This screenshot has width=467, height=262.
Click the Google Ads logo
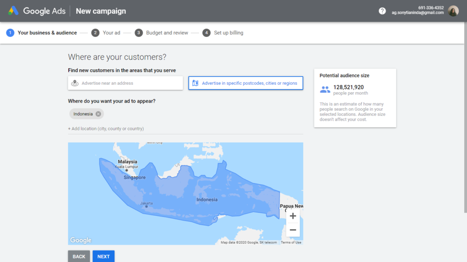coord(13,11)
